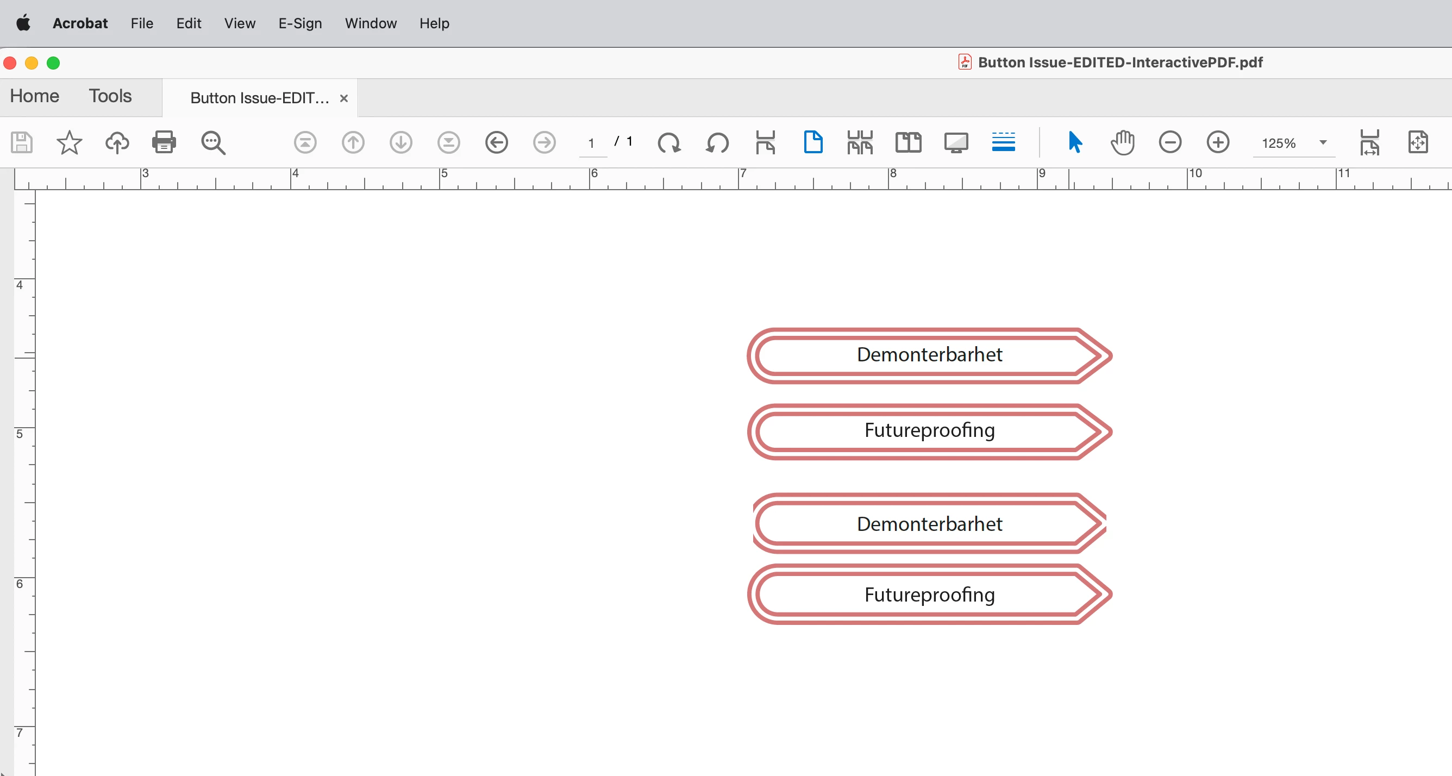Rotate the page clockwise

669,142
